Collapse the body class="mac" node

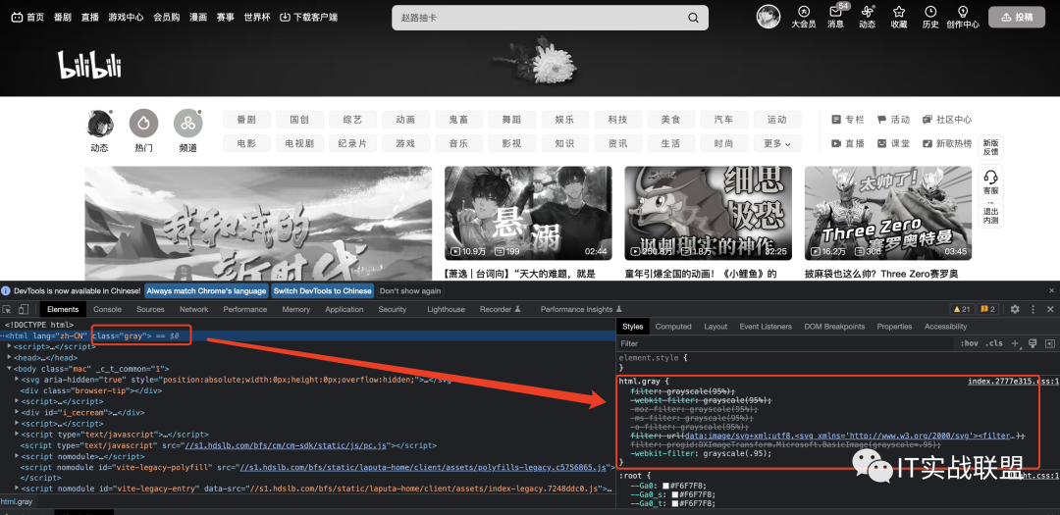(x=10, y=369)
